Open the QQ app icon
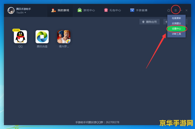Image resolution: width=195 pixels, height=129 pixels. pos(20,37)
